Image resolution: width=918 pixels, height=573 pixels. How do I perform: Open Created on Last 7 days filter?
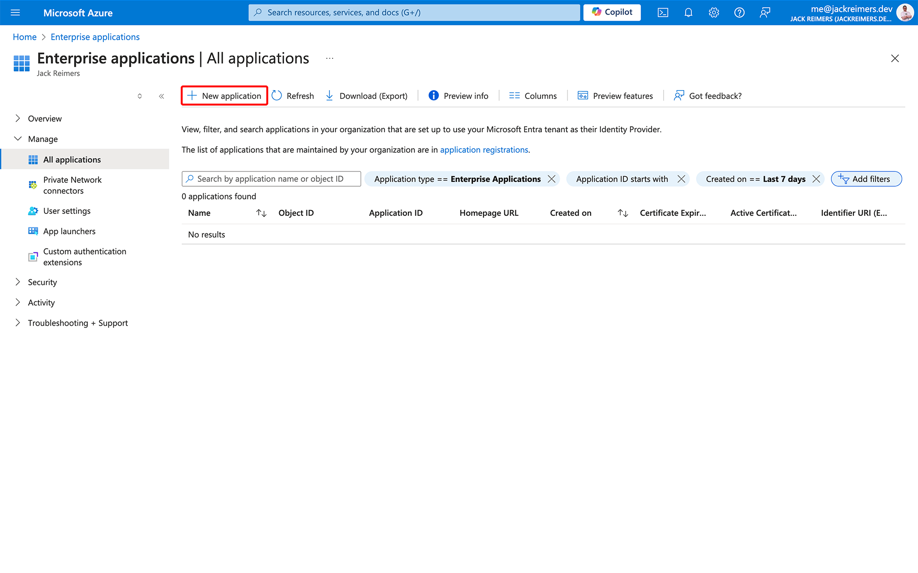[755, 179]
